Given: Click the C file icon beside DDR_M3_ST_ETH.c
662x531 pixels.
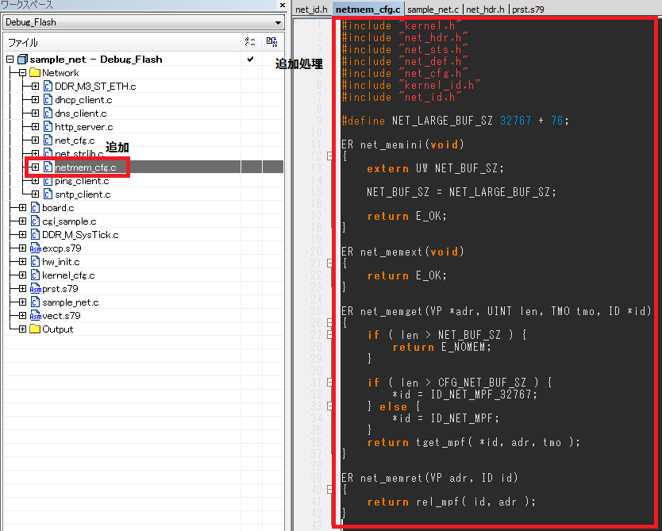Looking at the screenshot, I should tap(48, 86).
